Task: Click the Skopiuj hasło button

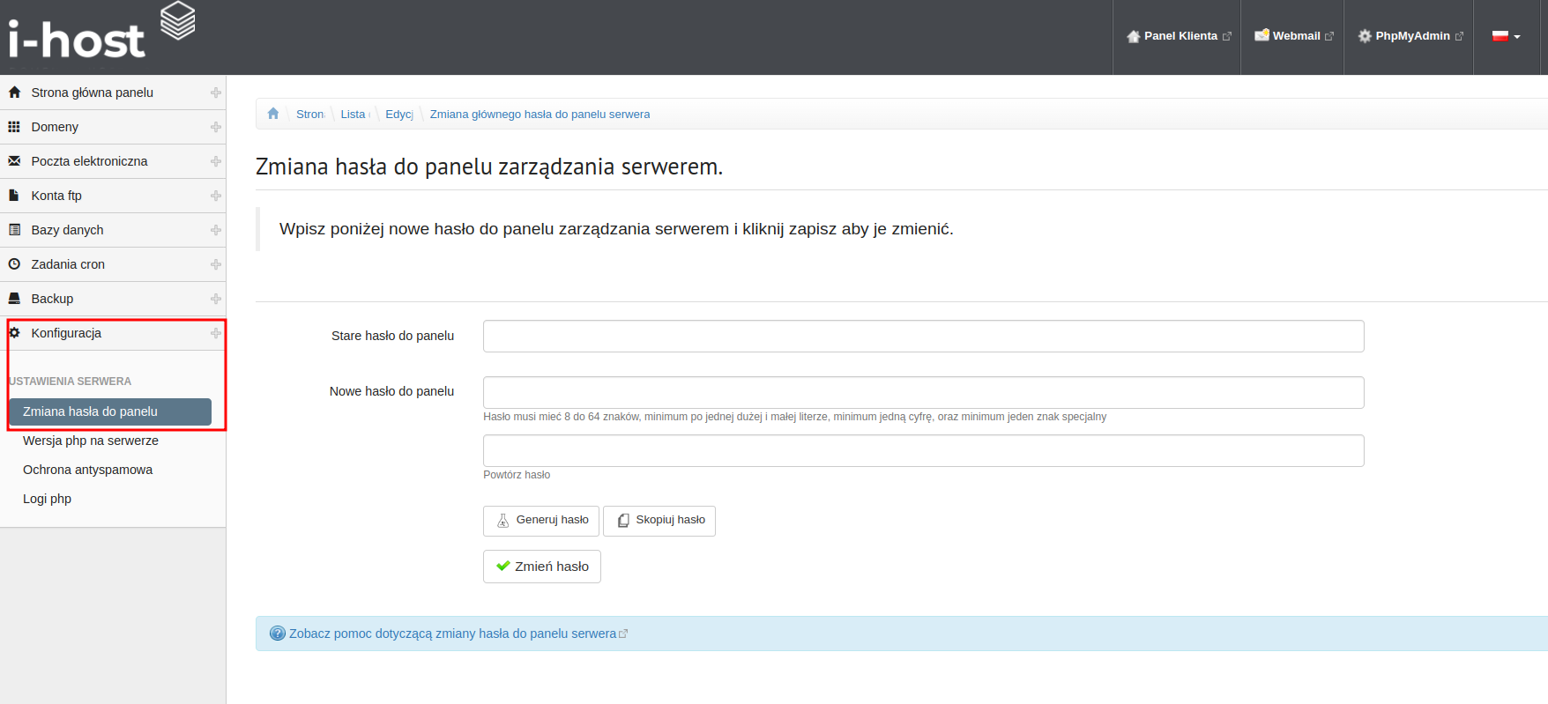Action: click(659, 521)
